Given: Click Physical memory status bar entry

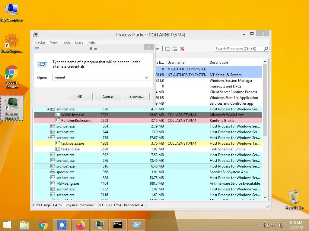Looking at the screenshot, I should (93, 205).
